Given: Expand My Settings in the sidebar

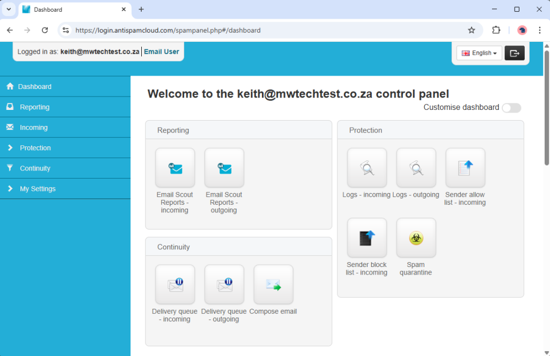Looking at the screenshot, I should coord(38,189).
